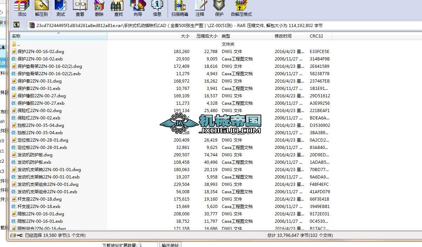Select file 挡板2ZN-00-35-04.exb
422x247 pixels.
(40, 132)
